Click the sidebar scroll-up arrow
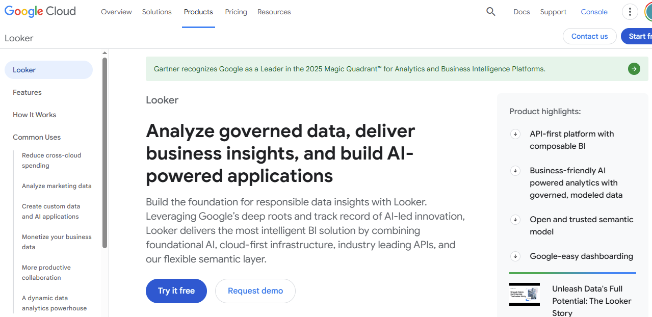652x317 pixels. 105,53
